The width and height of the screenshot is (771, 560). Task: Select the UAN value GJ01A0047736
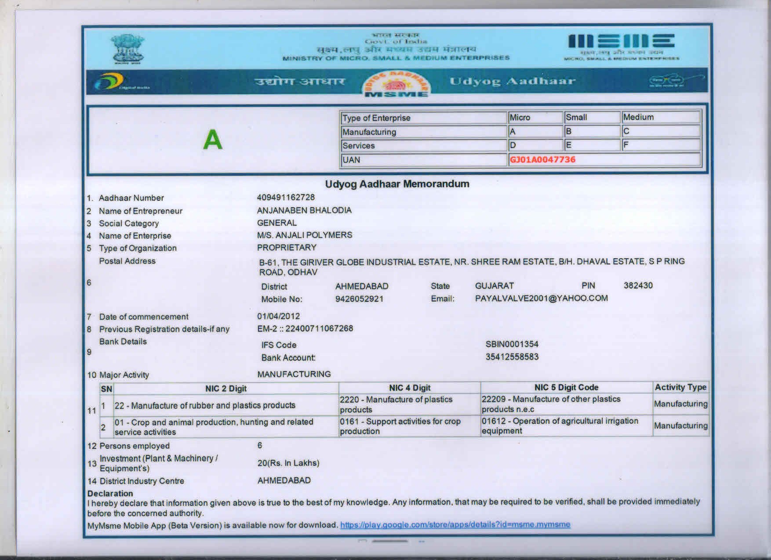click(x=542, y=159)
